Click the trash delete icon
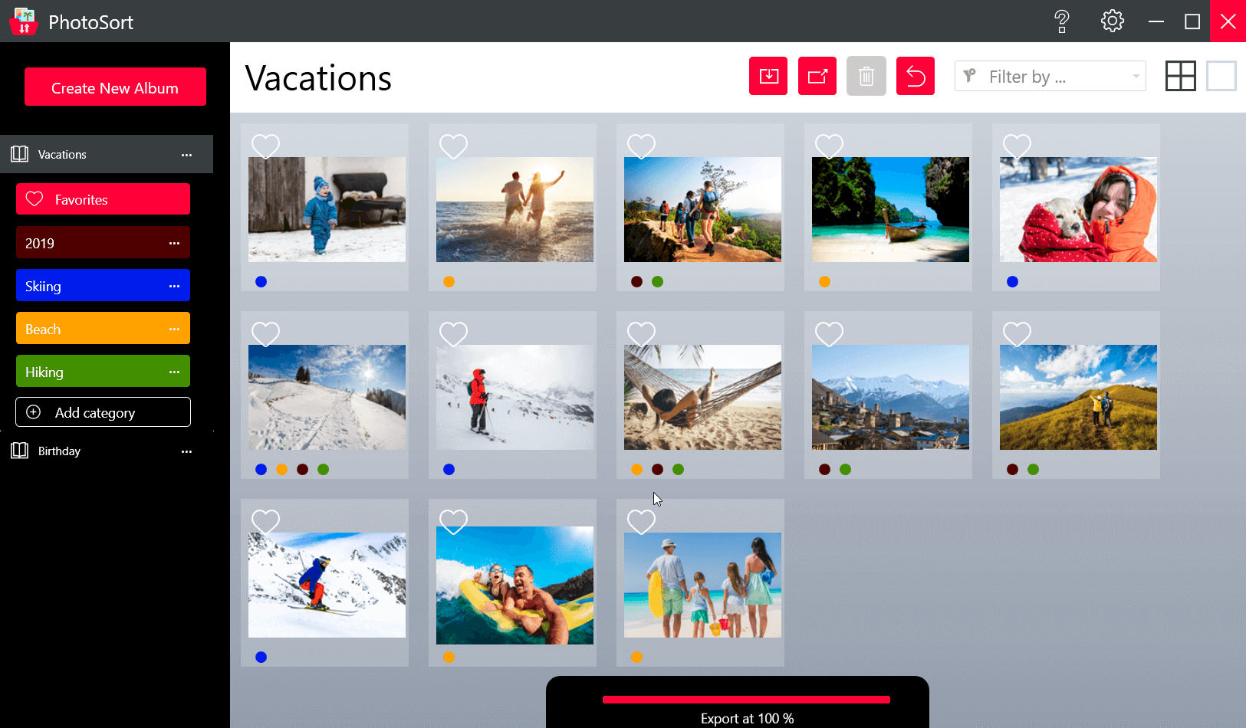This screenshot has width=1246, height=728. [866, 76]
